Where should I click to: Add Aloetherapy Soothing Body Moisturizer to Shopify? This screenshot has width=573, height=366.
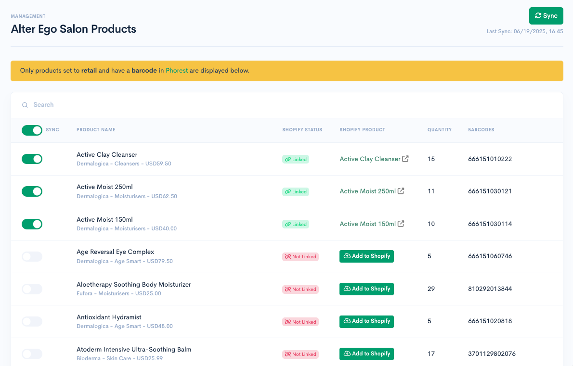point(366,289)
